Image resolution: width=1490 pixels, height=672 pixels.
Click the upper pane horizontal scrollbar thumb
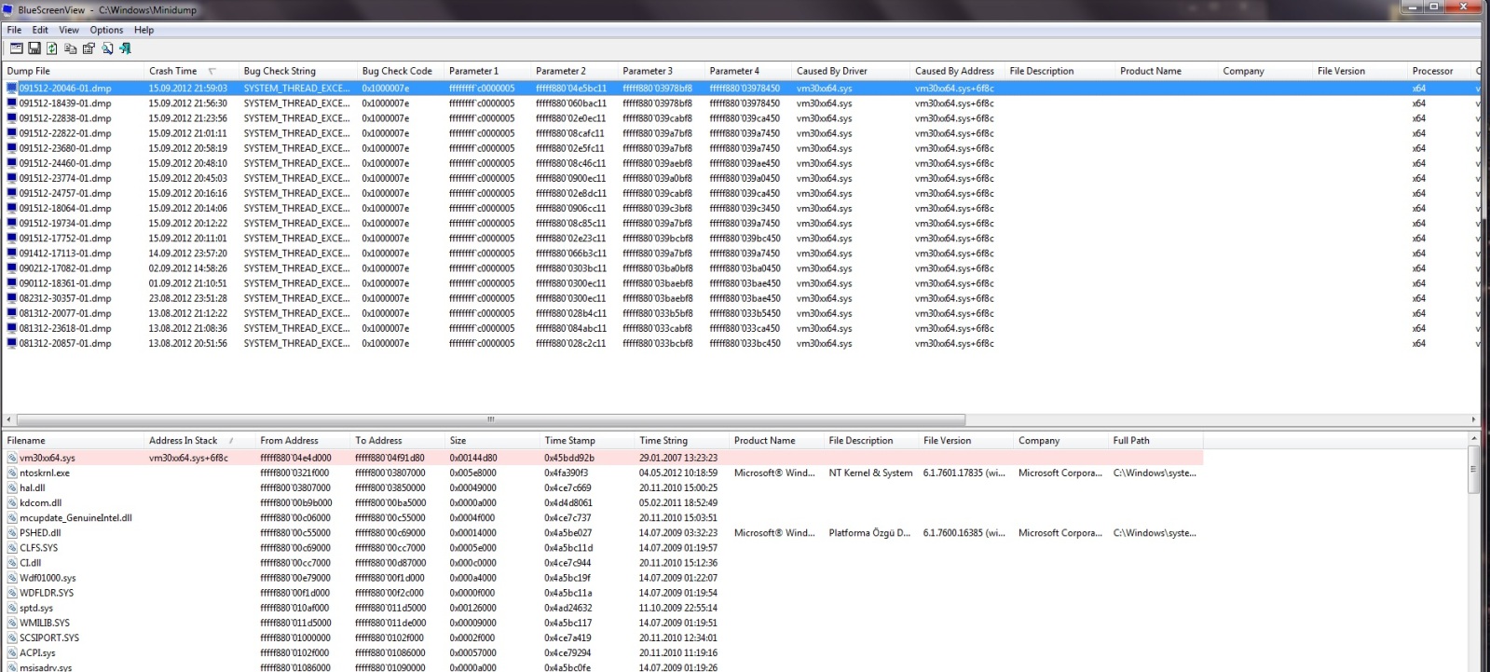point(490,419)
